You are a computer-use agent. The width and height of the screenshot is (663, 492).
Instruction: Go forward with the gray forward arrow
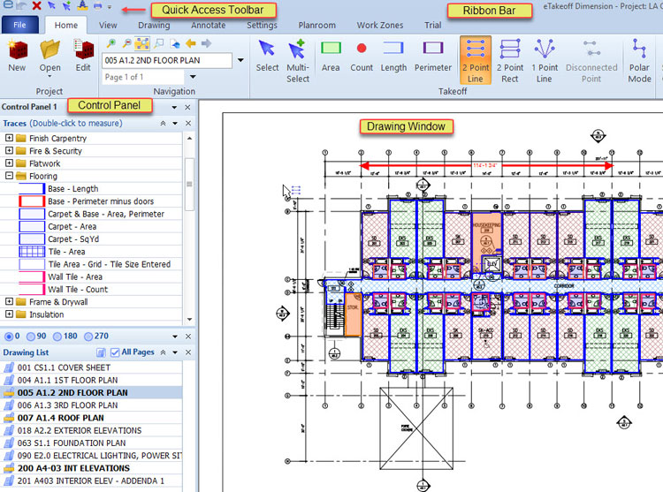(x=206, y=43)
